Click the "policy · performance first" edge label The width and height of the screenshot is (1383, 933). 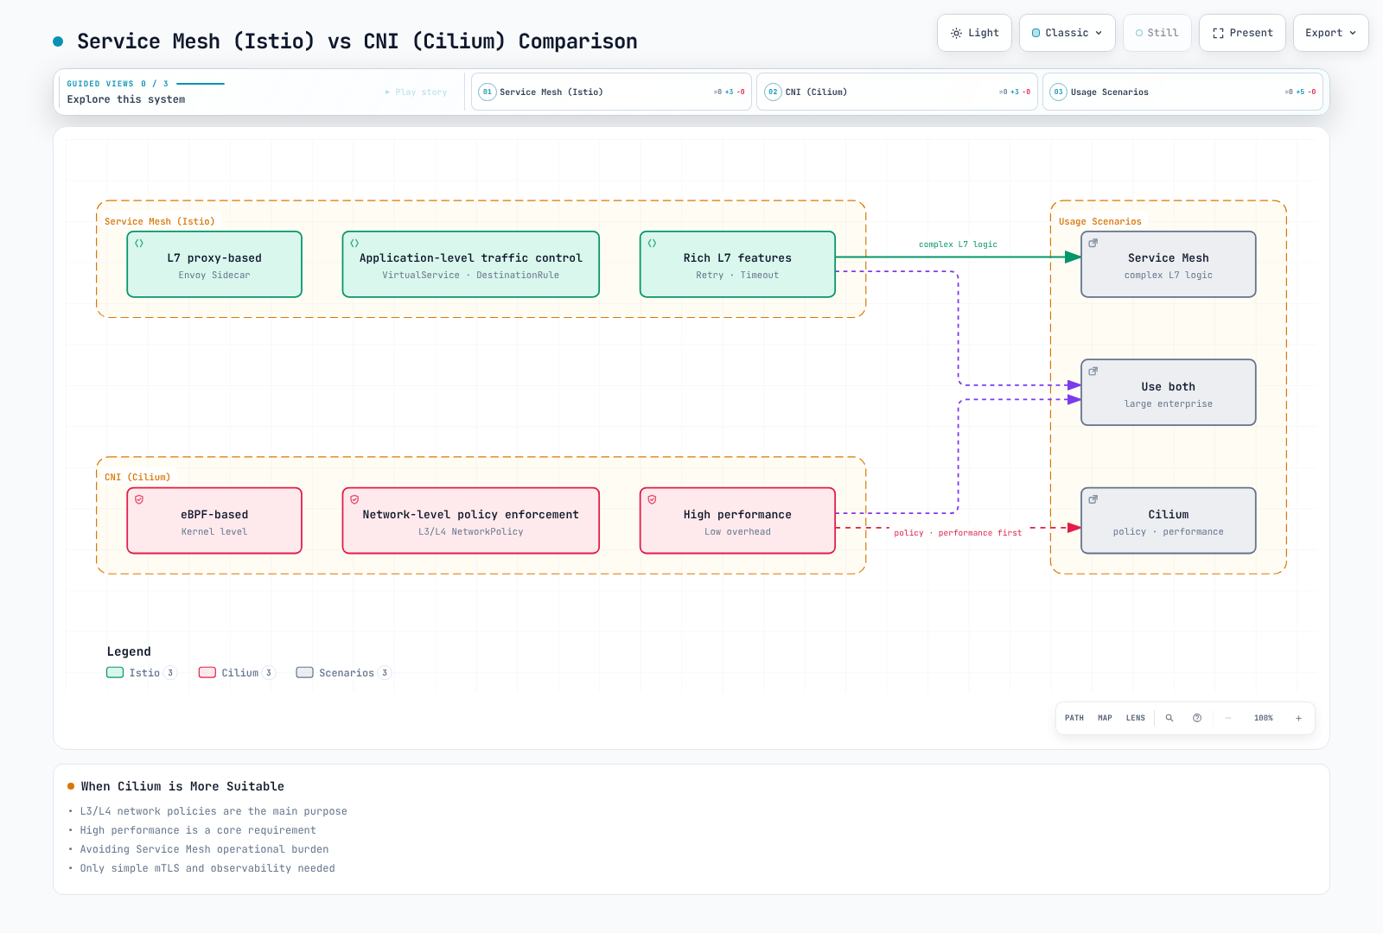pyautogui.click(x=958, y=533)
